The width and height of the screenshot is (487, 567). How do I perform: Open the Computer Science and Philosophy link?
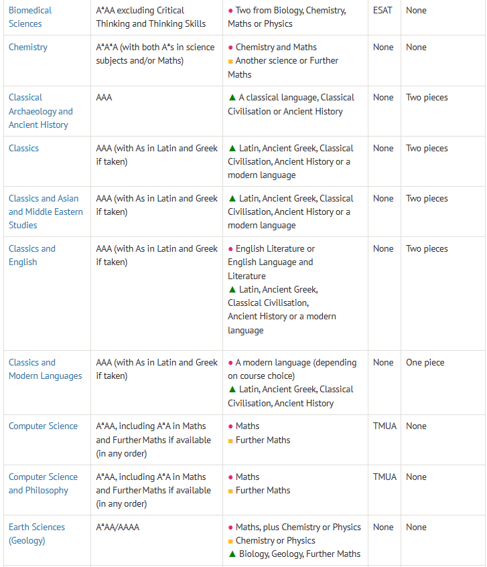click(43, 483)
